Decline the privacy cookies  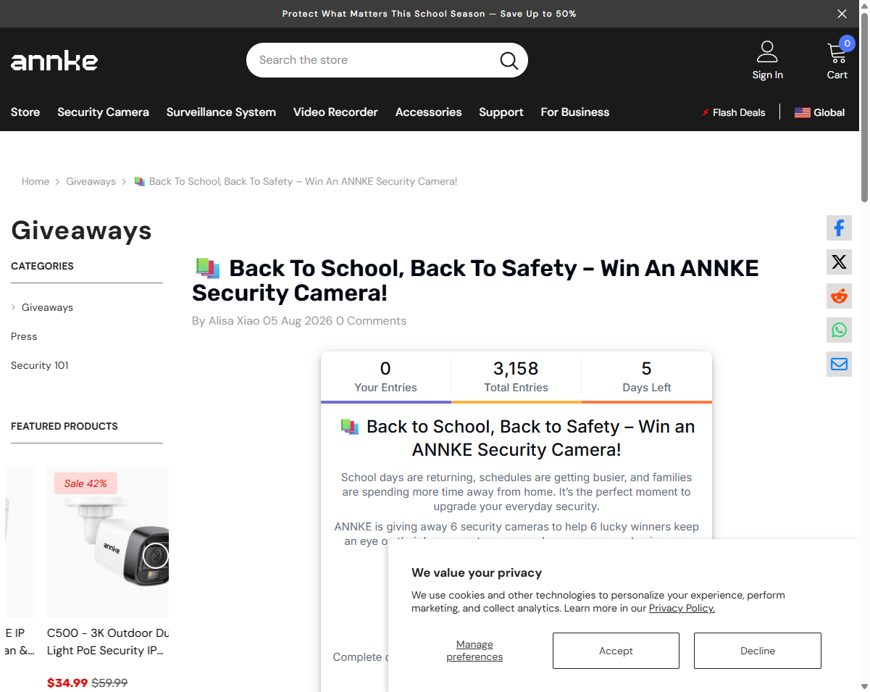pyautogui.click(x=758, y=651)
